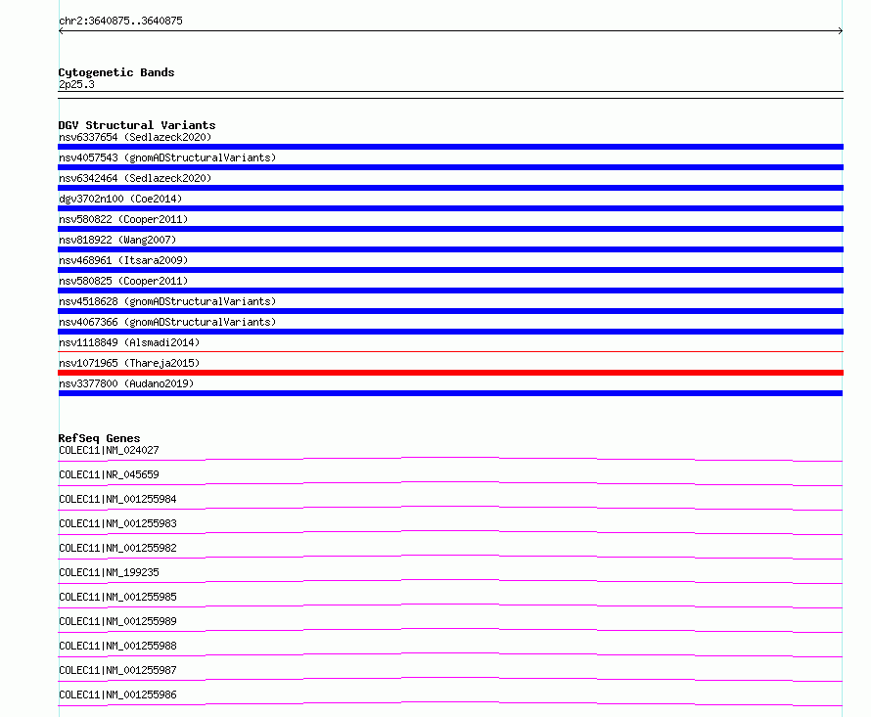Click the COLEC11|NM_001255982 transcript label

pos(117,548)
